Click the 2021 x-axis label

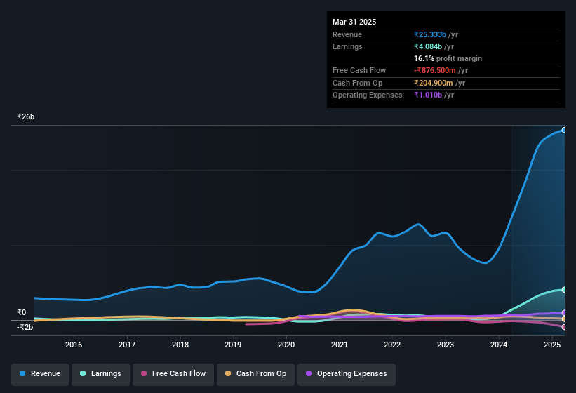point(340,345)
